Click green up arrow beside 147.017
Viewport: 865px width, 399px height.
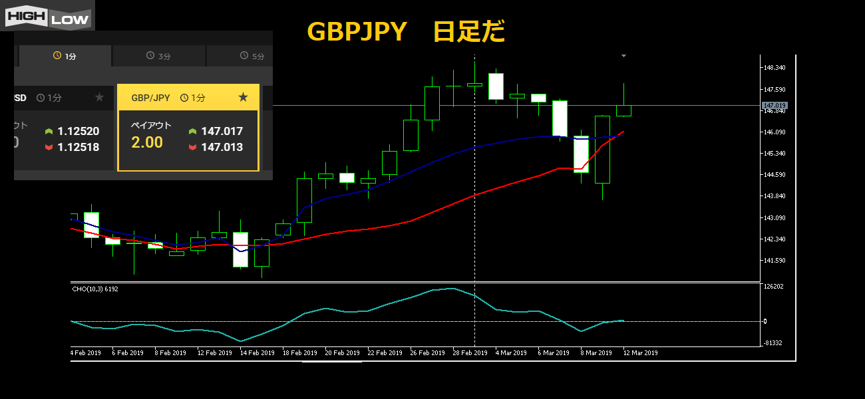tap(193, 132)
